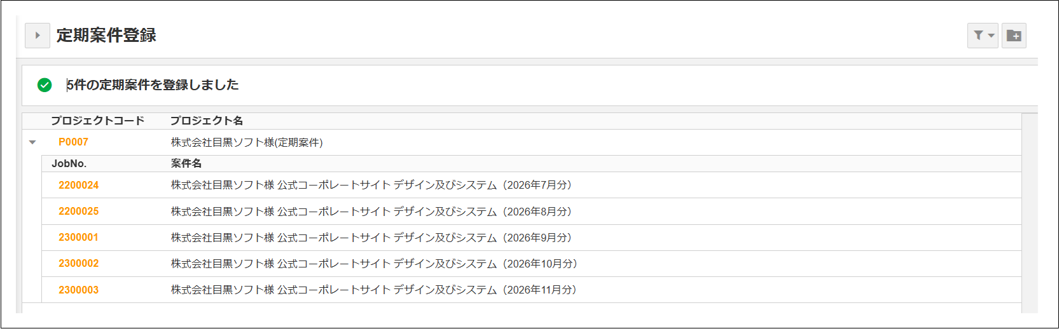Select the 2026年10月分 job row name

point(373,264)
